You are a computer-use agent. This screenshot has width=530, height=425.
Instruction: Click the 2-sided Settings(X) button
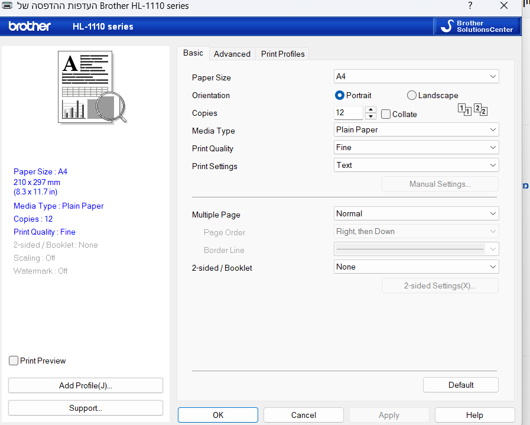tap(440, 286)
